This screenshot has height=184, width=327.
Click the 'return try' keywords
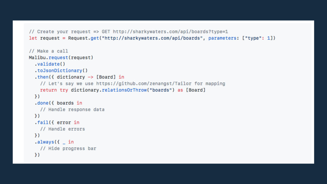(54, 90)
